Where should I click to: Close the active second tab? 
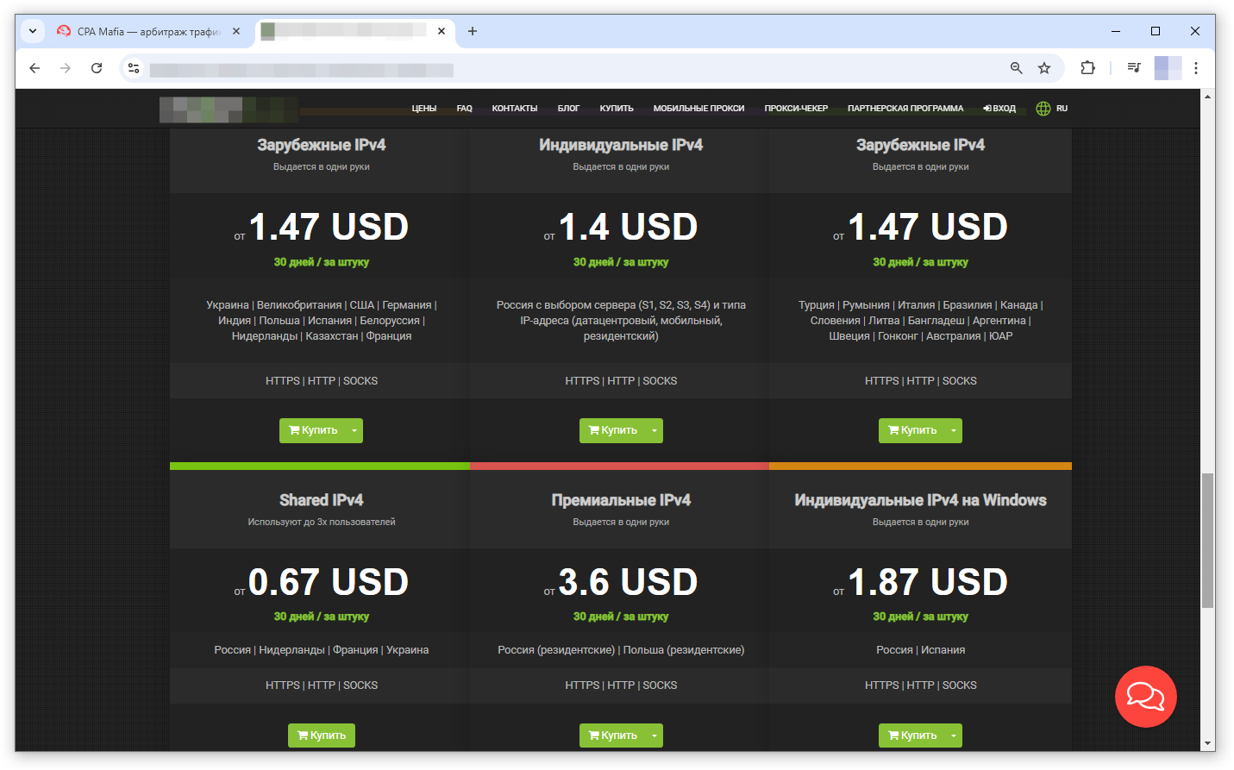(x=442, y=31)
